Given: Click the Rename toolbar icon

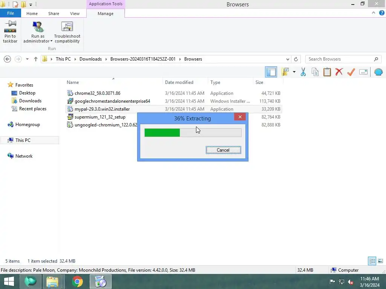Looking at the screenshot, I should [x=363, y=72].
